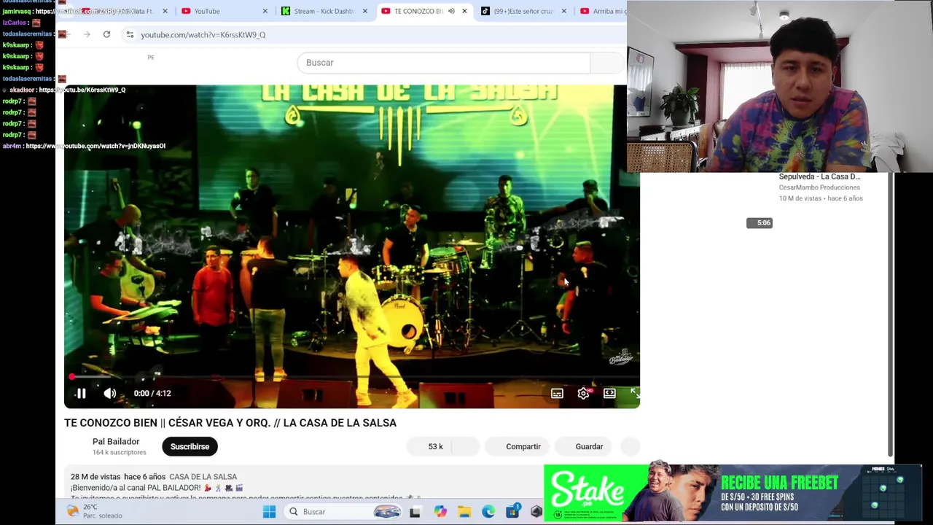Switch to the Stream - Kick Dashboard tab
This screenshot has height=525, width=933.
point(324,11)
